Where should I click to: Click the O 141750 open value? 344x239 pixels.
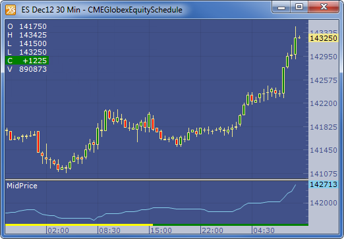pyautogui.click(x=27, y=26)
